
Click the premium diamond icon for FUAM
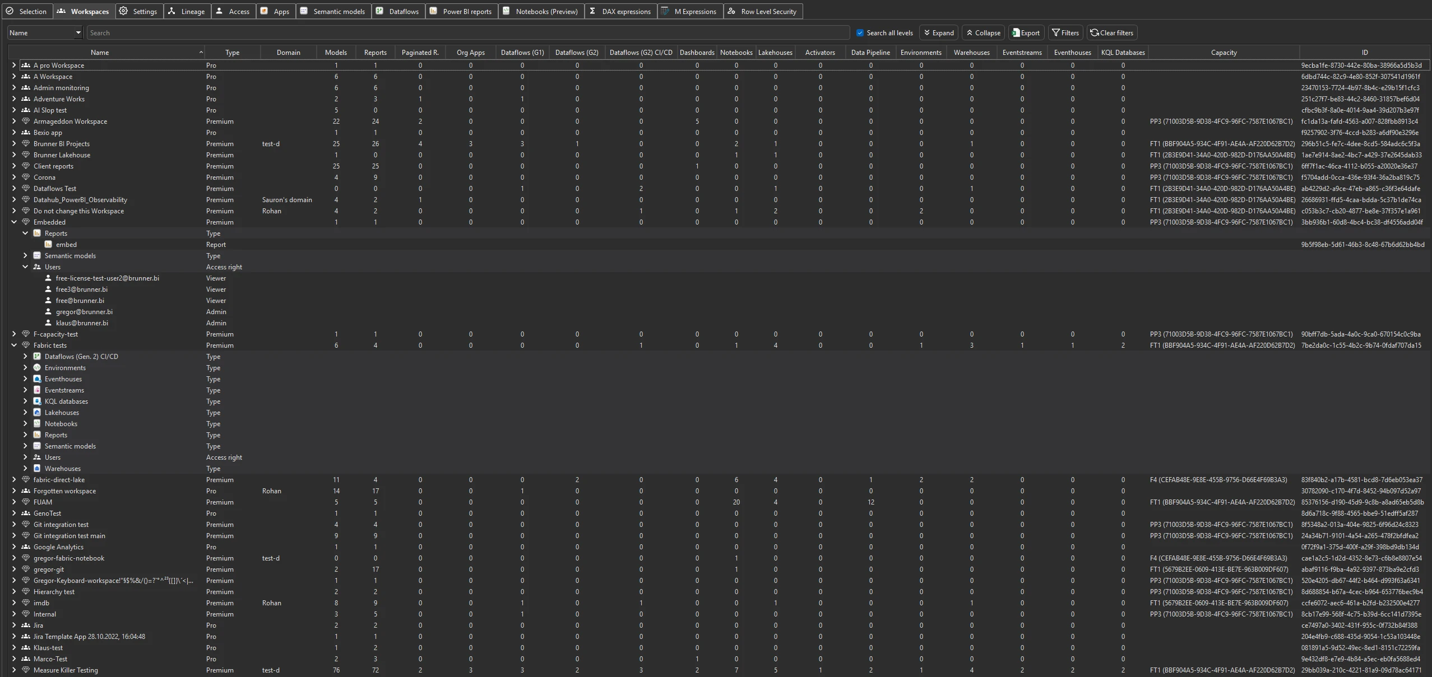(25, 502)
